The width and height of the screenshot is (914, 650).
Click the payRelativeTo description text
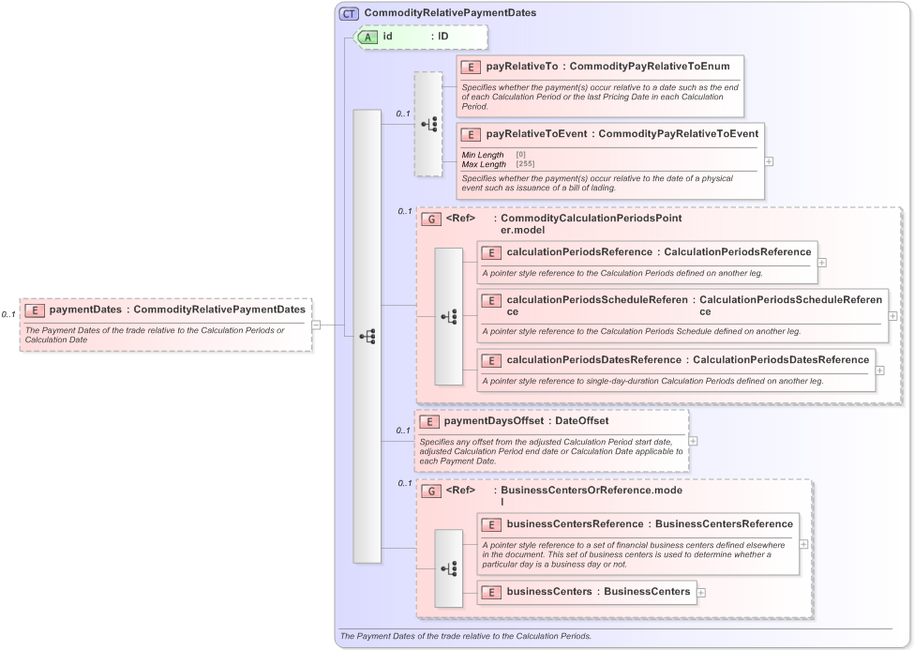(600, 97)
